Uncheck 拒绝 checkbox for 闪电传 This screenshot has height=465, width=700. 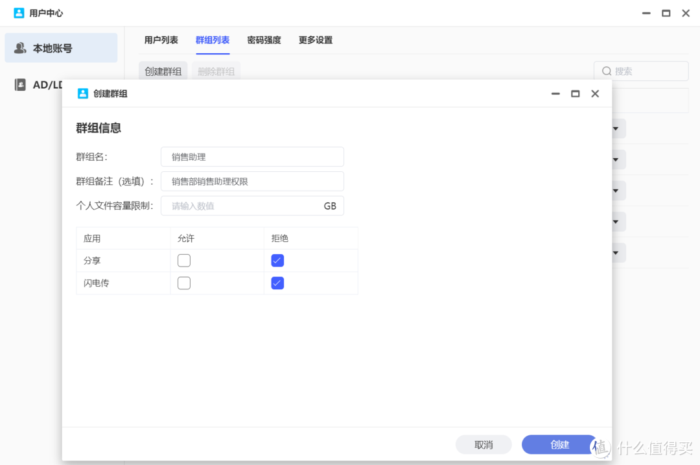click(x=277, y=283)
